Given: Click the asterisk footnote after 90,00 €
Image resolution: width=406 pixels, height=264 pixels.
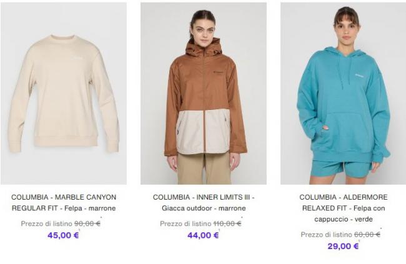Looking at the screenshot, I should pyautogui.click(x=101, y=218).
